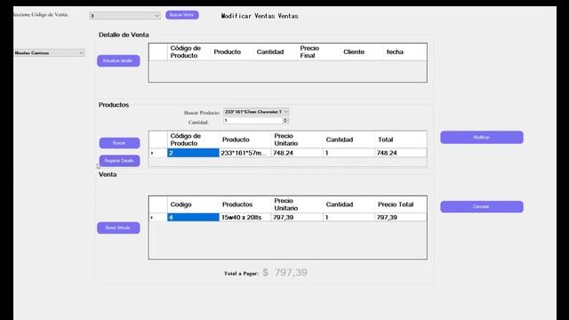The width and height of the screenshot is (569, 320).
Task: Click the Codigo header in Venta table
Action: pyautogui.click(x=193, y=204)
